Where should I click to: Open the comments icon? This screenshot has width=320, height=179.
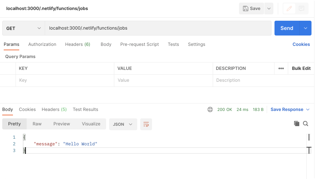click(x=302, y=9)
